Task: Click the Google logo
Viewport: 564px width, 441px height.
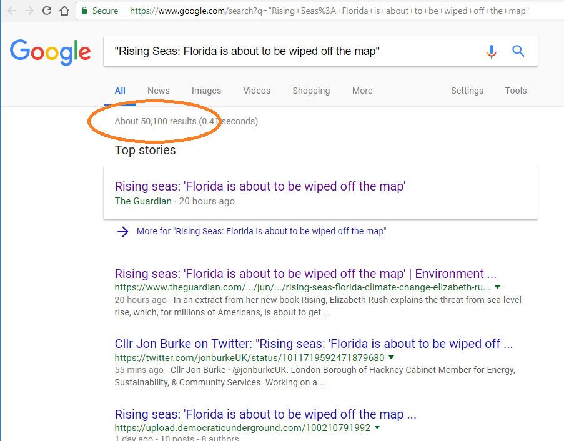Action: click(51, 52)
